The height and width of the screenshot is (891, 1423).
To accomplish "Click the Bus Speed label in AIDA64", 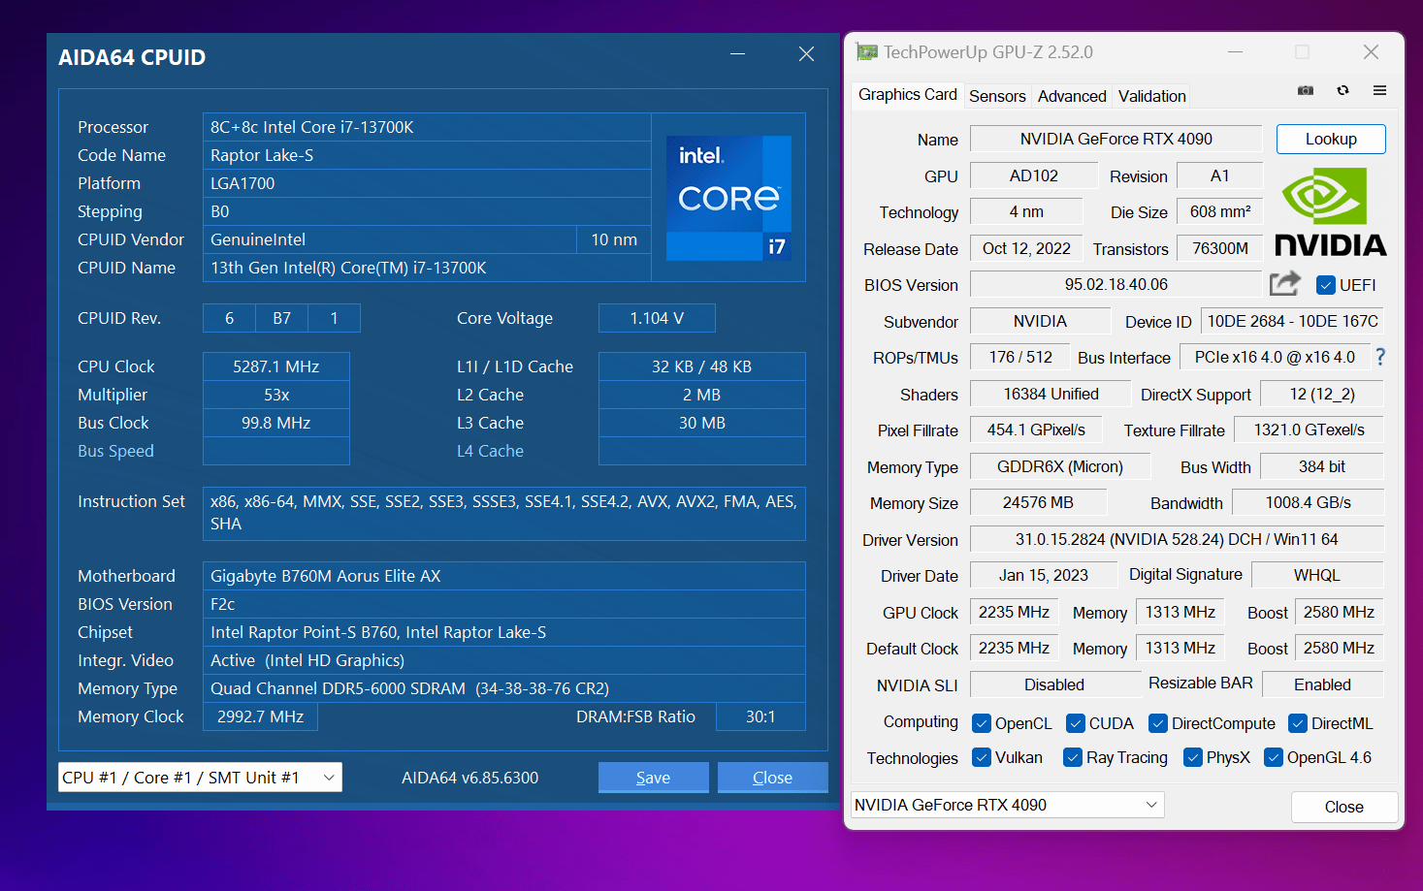I will tap(115, 451).
